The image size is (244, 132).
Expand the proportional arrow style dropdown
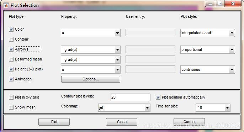pos(208,50)
